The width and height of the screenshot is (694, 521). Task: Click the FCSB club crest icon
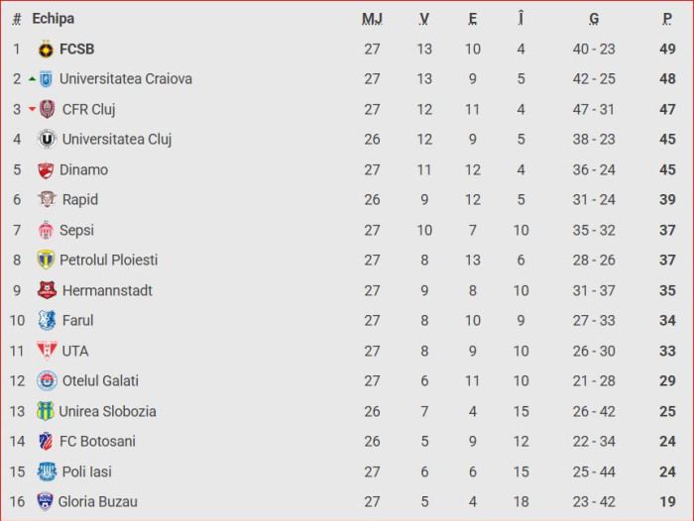(x=46, y=50)
